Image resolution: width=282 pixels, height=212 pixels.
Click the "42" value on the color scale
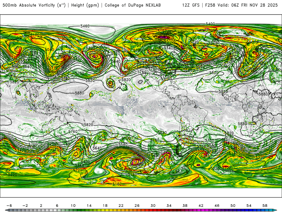pos(201,206)
